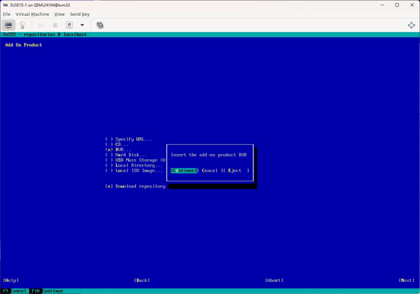Click the Back button
This screenshot has height=294, width=420.
[x=142, y=280]
